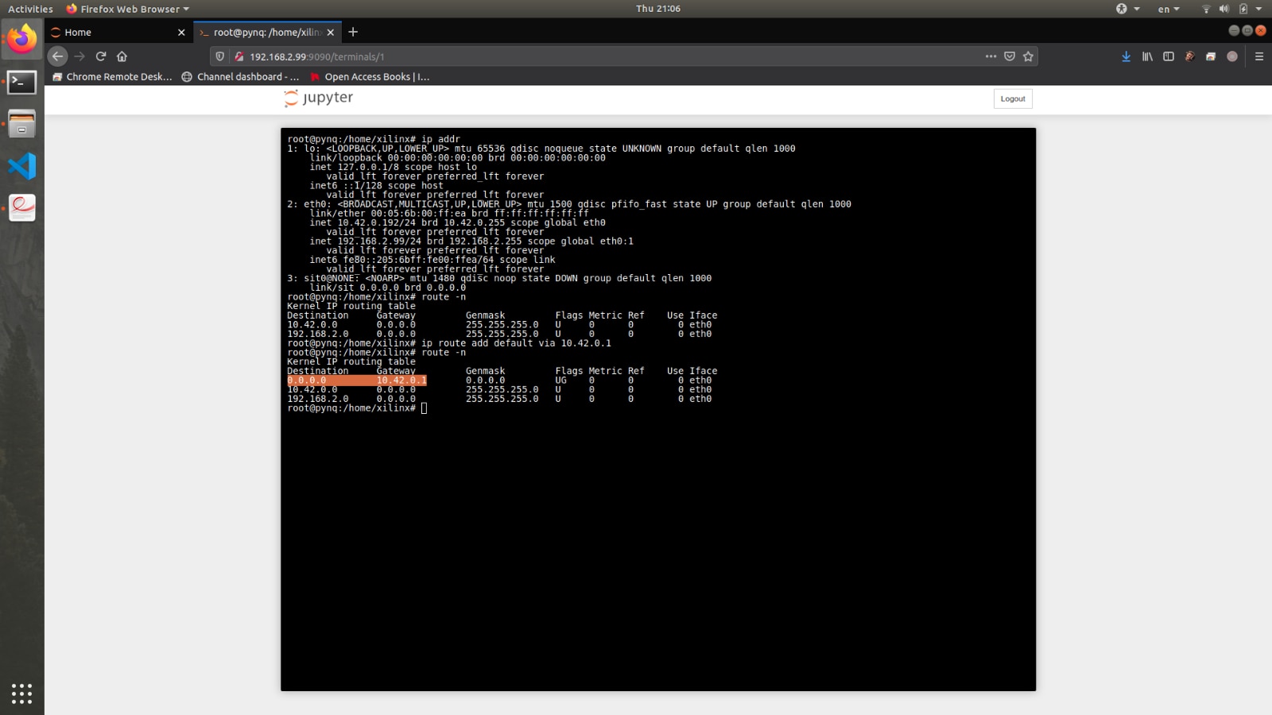Click the highlighted 10.42.0.1 gateway entry
Viewport: 1272px width, 715px height.
point(401,381)
